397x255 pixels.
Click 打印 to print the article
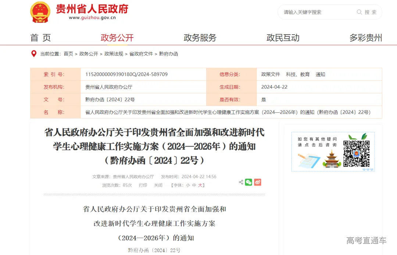click(x=143, y=185)
